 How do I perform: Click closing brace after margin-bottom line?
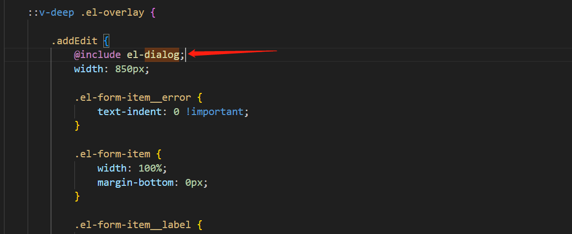pyautogui.click(x=77, y=197)
